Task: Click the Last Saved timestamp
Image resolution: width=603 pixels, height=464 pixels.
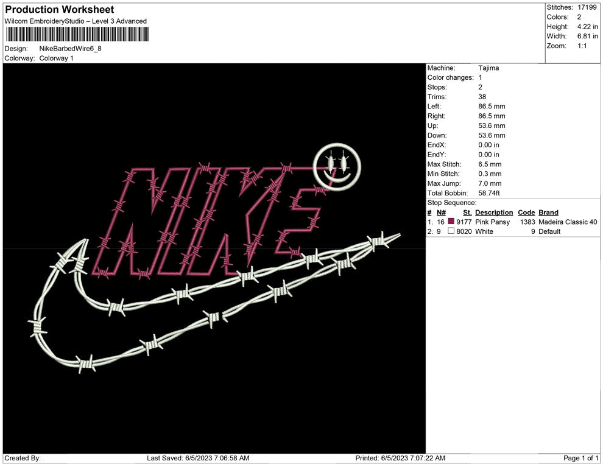Action: point(198,458)
